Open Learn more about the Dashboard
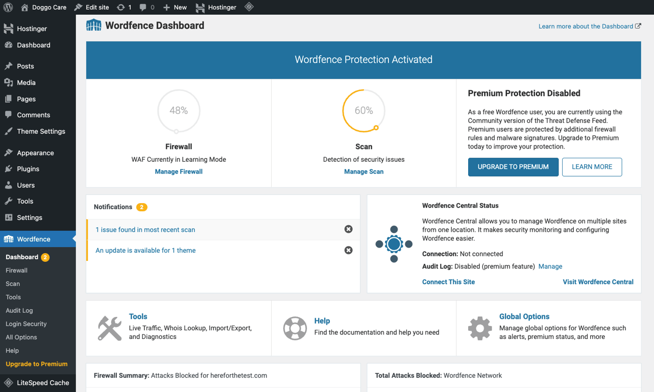The image size is (654, 392). click(x=586, y=26)
